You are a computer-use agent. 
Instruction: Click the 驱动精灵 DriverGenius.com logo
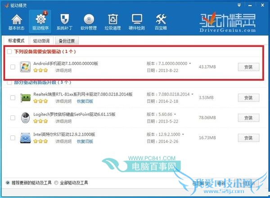tap(228, 22)
